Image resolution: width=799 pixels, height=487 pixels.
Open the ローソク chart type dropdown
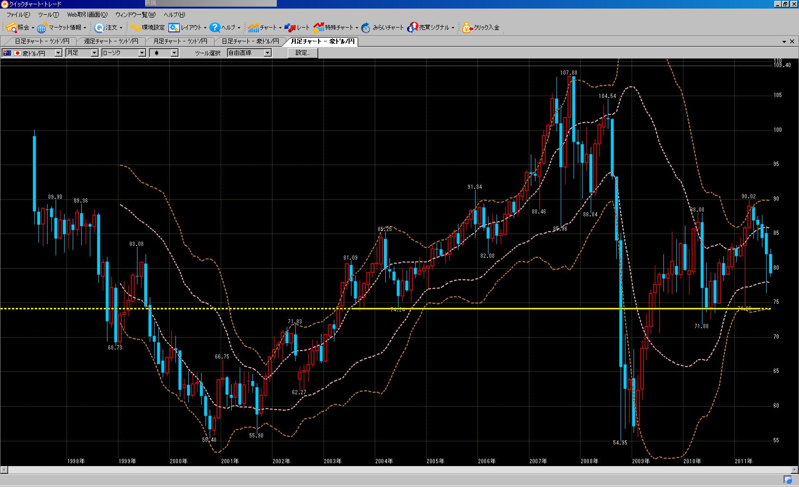pos(142,53)
